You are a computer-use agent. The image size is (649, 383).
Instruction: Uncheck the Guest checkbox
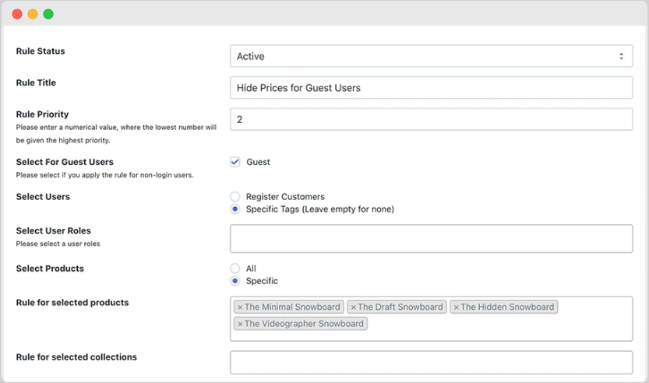coord(235,162)
